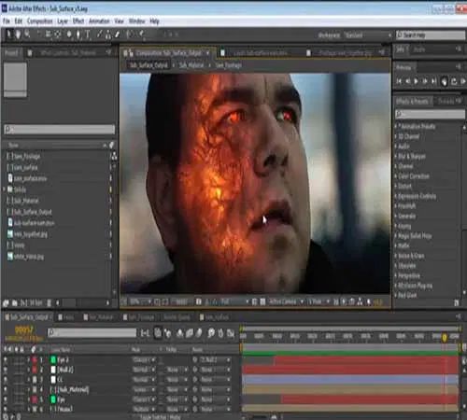
Task: Open Workspace Standard dropdown
Action: [368, 35]
